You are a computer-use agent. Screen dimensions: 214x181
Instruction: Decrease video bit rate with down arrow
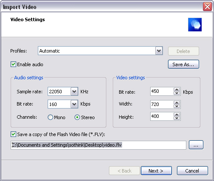coord(177,93)
